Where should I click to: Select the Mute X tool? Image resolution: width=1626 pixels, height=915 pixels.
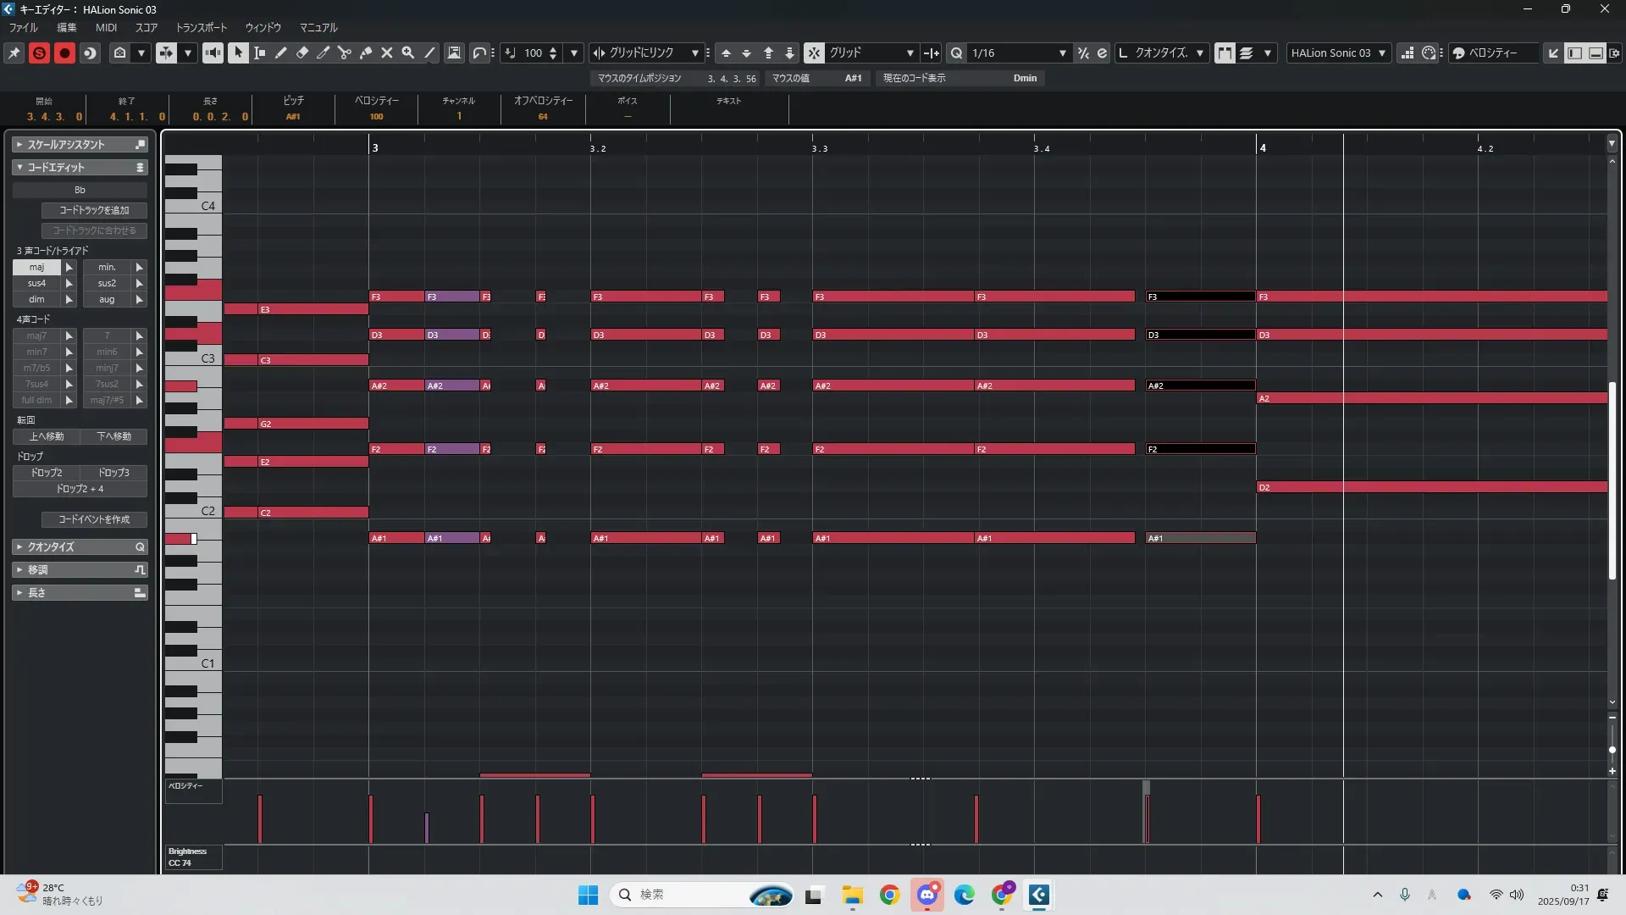tap(387, 53)
